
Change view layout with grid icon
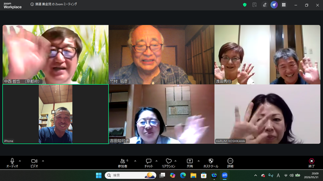tap(284, 5)
